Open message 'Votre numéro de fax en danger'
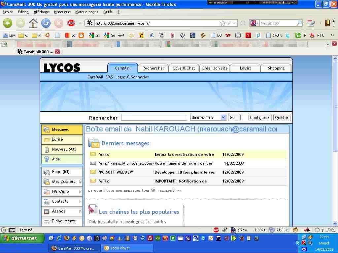Viewport: 338px width, 253px height. click(188, 163)
